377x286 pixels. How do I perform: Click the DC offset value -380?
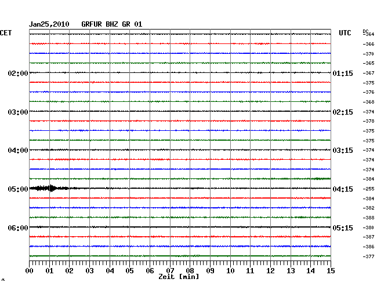368,228
